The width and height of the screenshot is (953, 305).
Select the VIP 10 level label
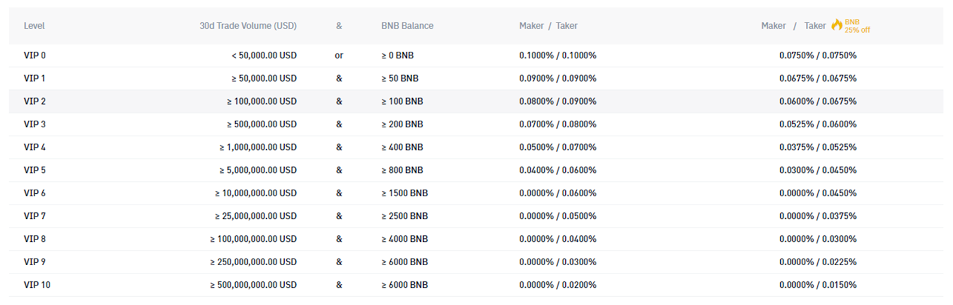[x=37, y=285]
